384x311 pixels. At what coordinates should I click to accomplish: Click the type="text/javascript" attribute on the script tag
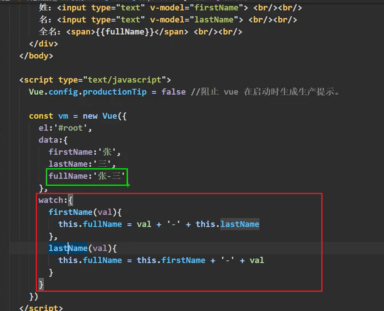pyautogui.click(x=112, y=80)
